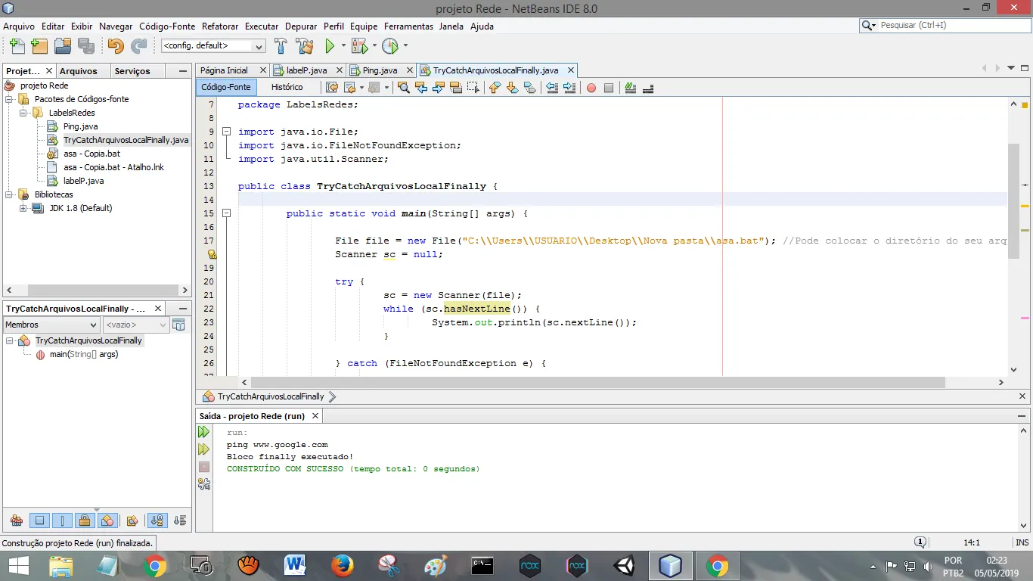Click the search field Pesquisar (Ctrl+I)

[945, 26]
